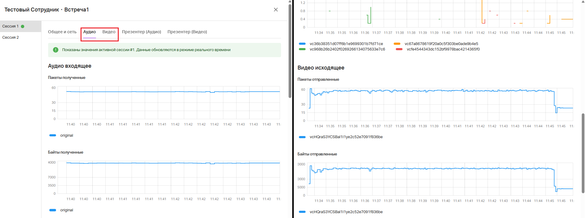Click the green marker of the vc968b26b2402 series
Viewport: 586px width, 218px height.
click(x=302, y=49)
